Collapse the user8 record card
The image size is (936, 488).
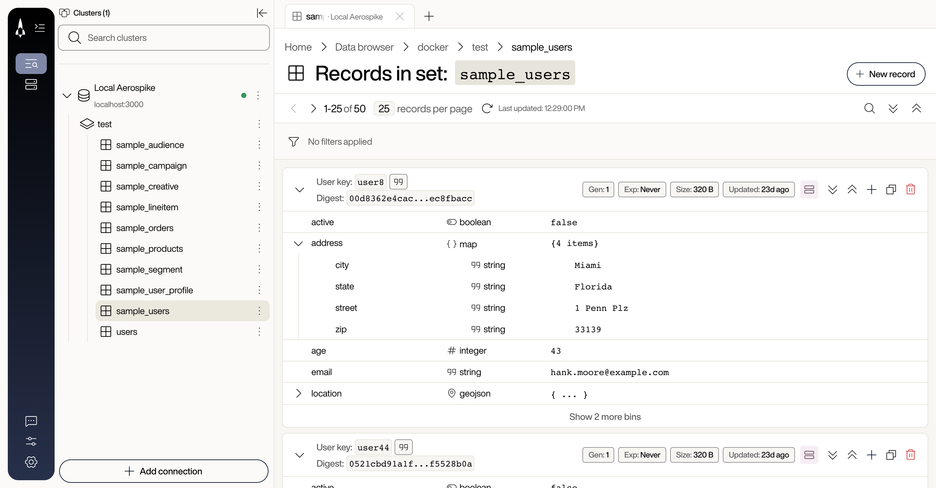coord(299,190)
